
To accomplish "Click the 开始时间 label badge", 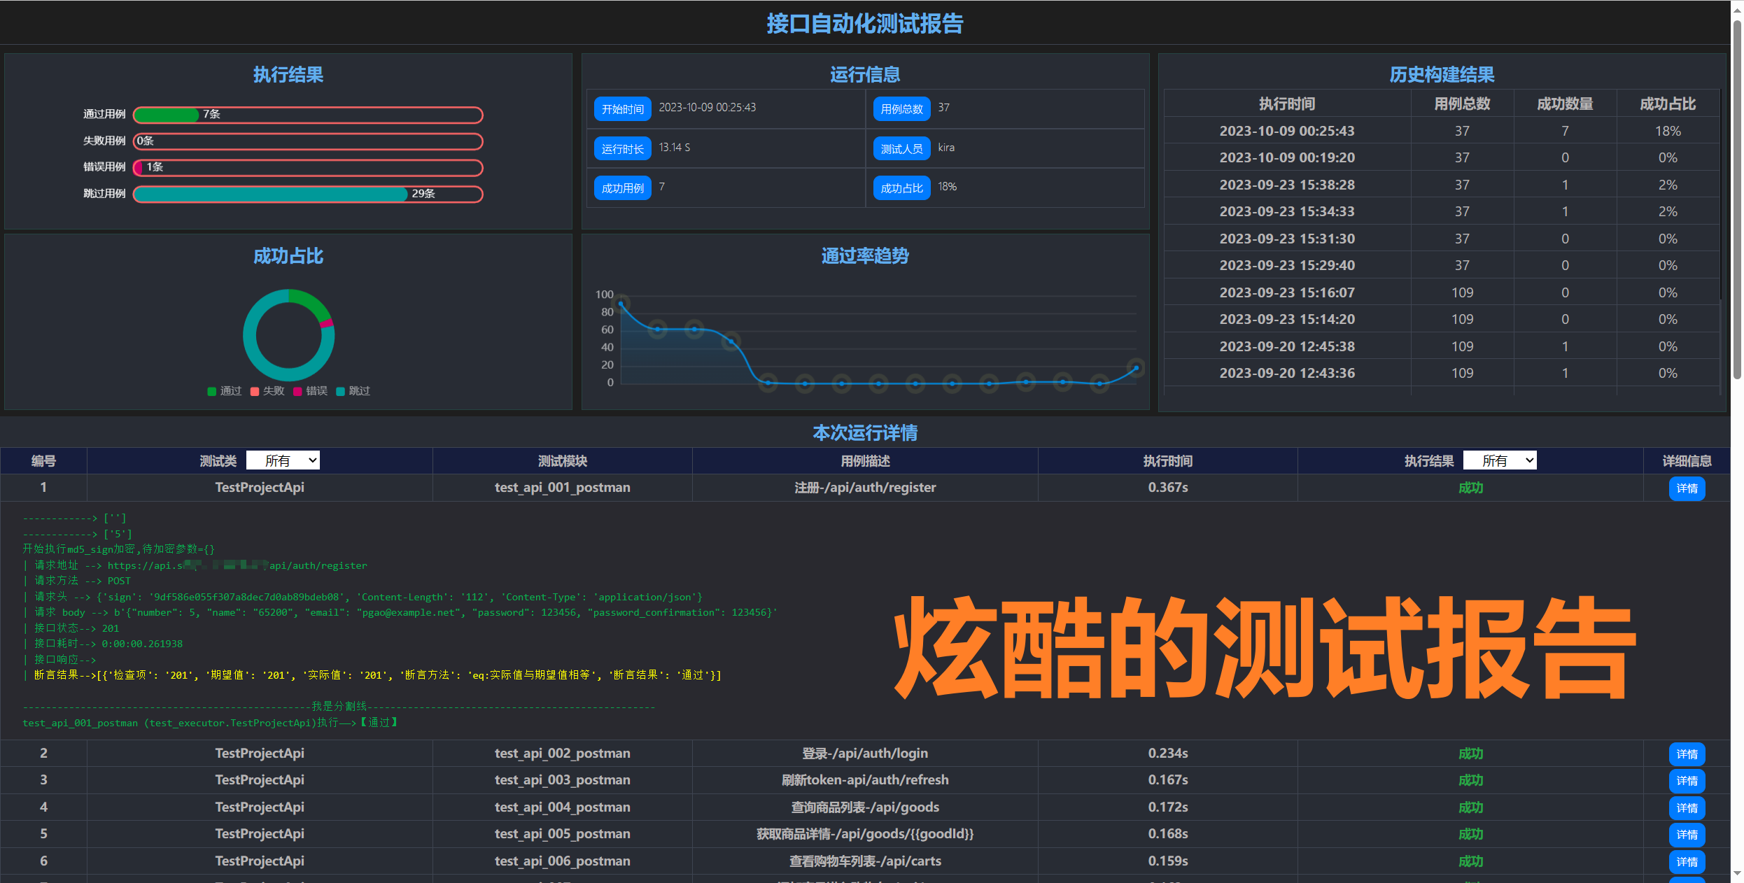I will (623, 109).
